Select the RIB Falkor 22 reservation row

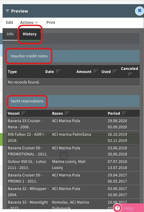tap(73, 137)
